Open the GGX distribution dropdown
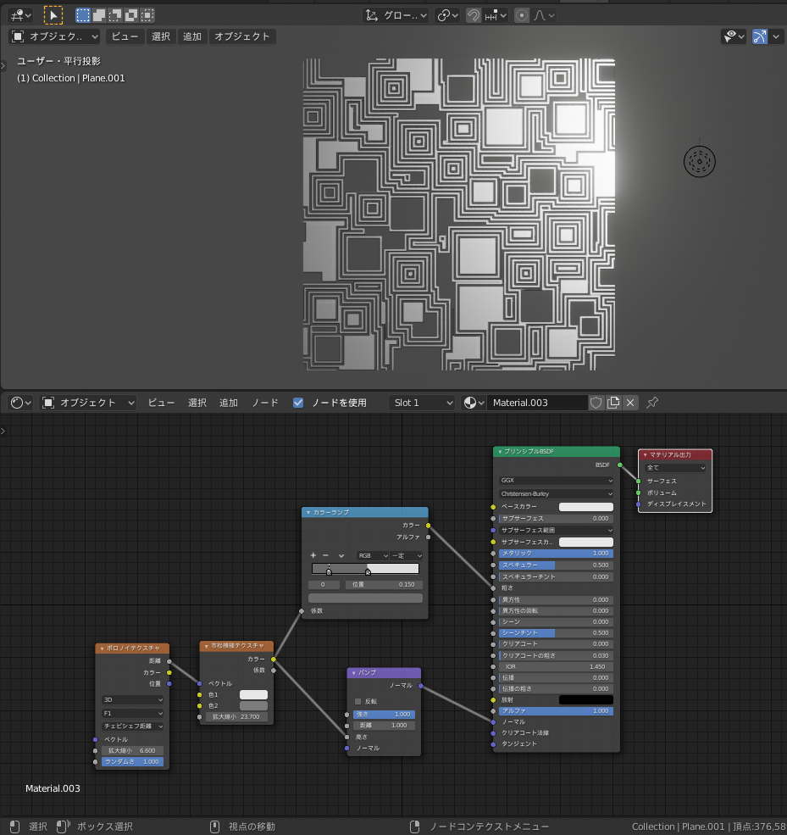 556,480
